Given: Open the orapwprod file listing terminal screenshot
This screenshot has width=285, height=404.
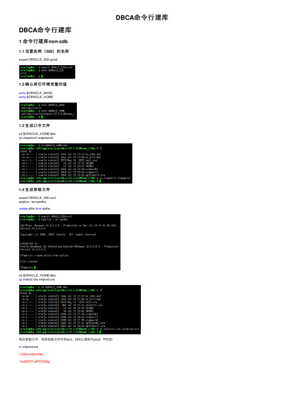Looking at the screenshot, I should click(x=76, y=163).
